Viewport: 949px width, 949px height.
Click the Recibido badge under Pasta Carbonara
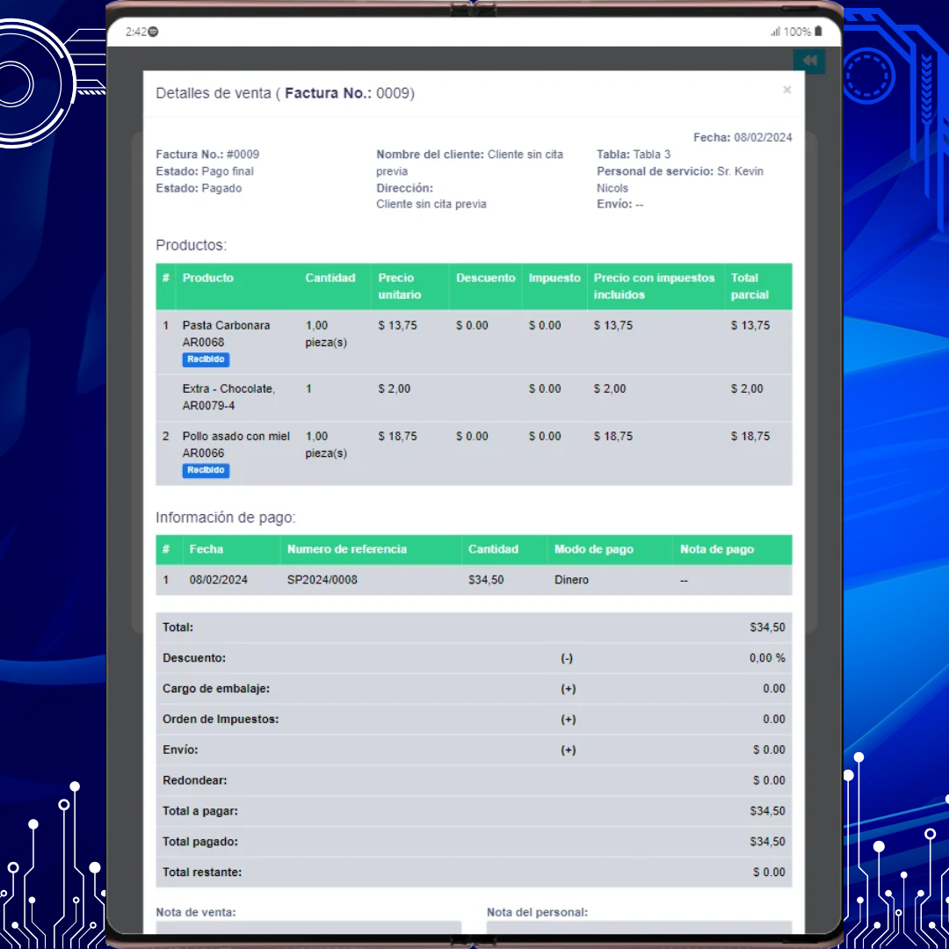(x=206, y=359)
